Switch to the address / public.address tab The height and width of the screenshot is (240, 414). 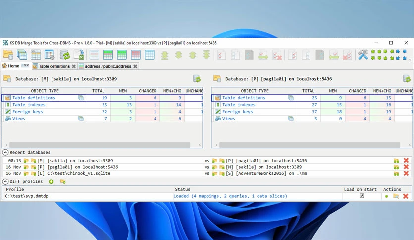pos(108,66)
